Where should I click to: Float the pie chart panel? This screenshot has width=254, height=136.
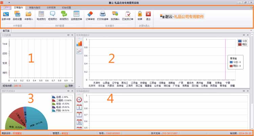[68, 91]
